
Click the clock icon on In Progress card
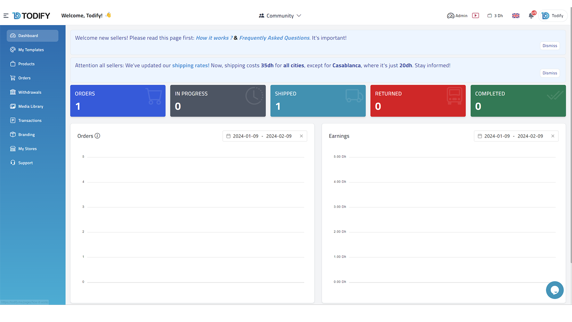coord(254,96)
